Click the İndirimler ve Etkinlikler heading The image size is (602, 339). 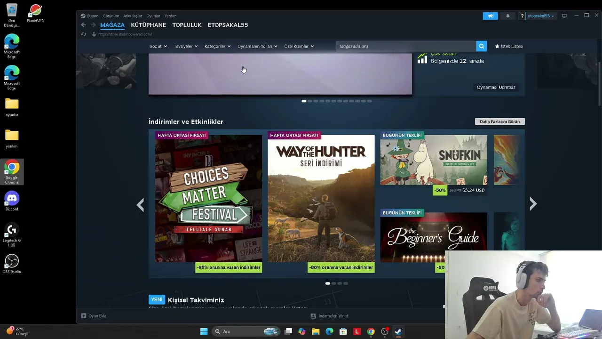click(x=186, y=121)
